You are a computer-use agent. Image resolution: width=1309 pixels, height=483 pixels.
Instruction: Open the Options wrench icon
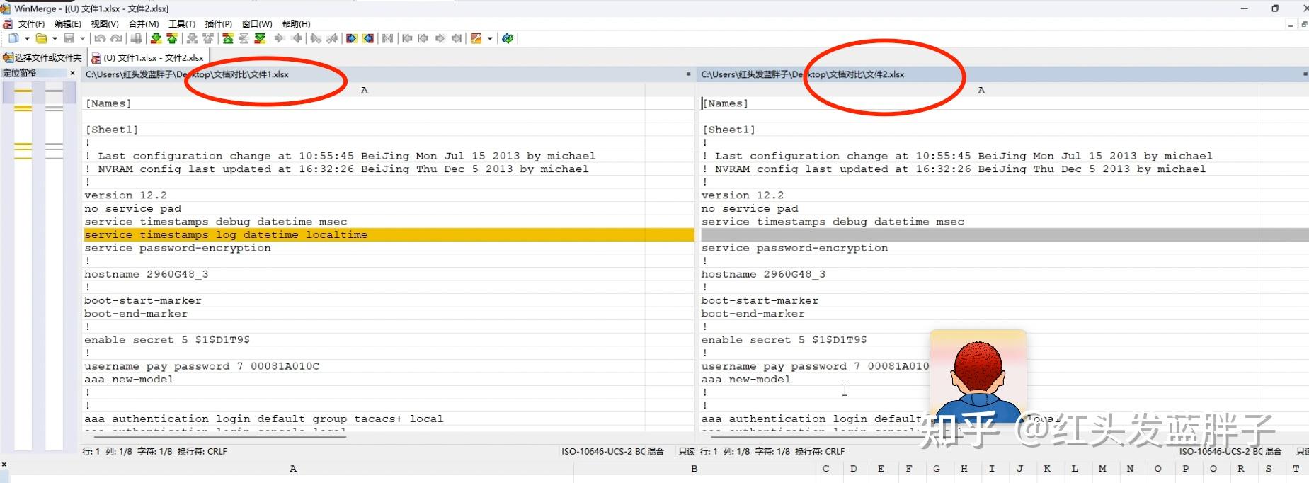(x=476, y=38)
